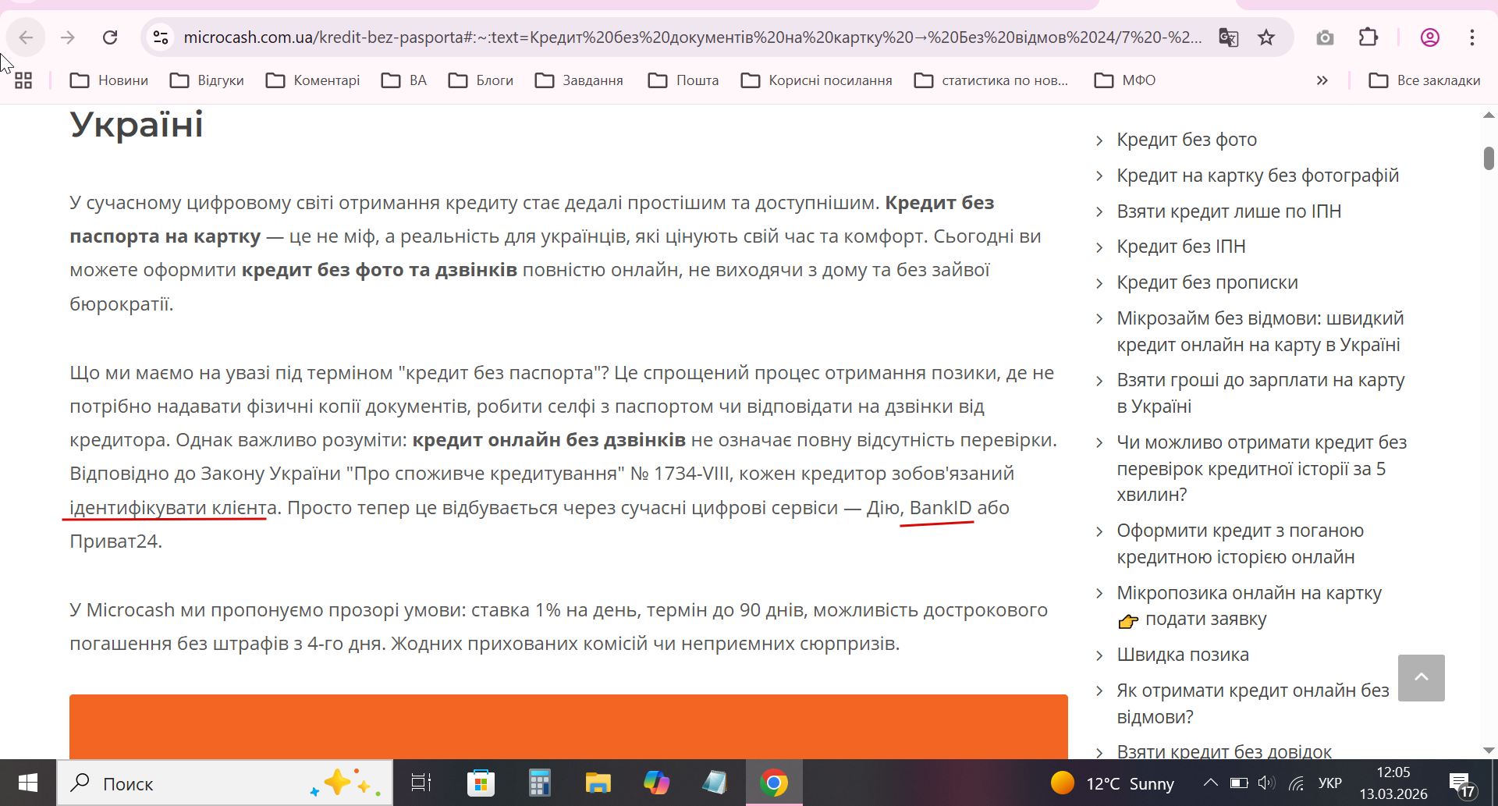The width and height of the screenshot is (1498, 806).
Task: Open link Швидка позика
Action: (1183, 655)
